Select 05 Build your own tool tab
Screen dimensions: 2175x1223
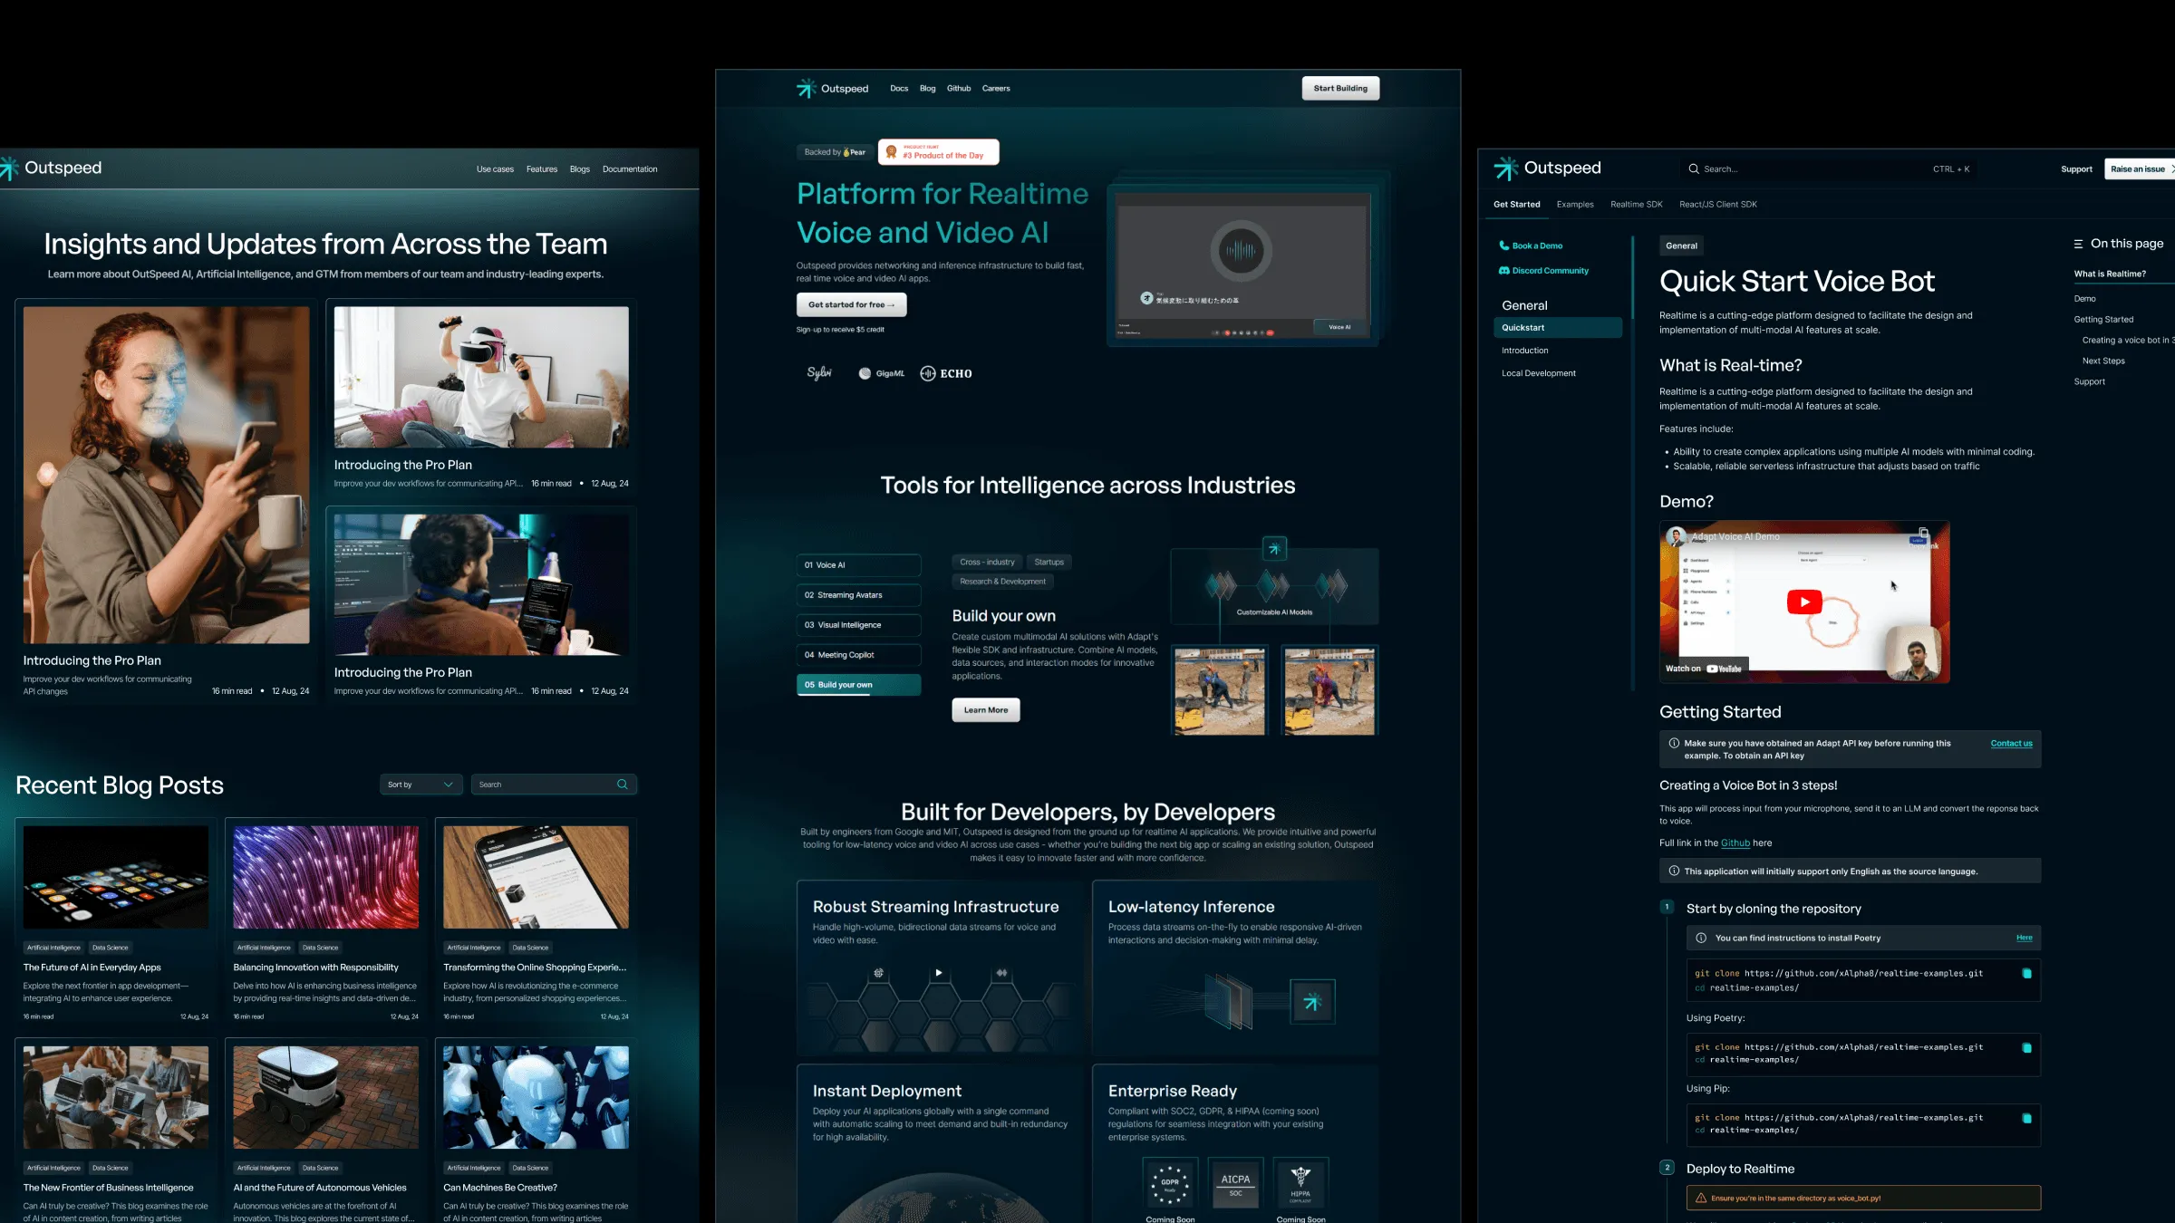[x=858, y=685]
